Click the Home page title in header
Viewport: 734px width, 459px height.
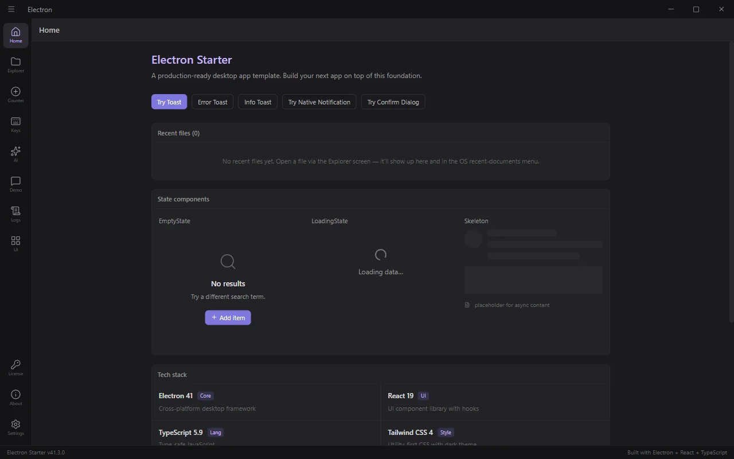coord(49,30)
